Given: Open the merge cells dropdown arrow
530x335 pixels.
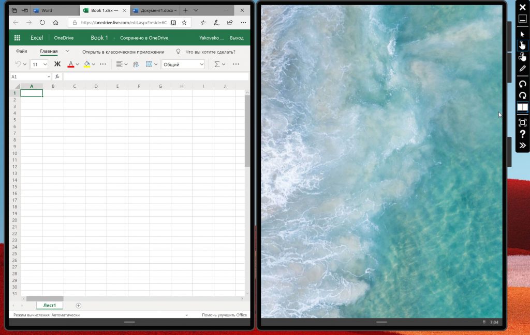Looking at the screenshot, I should click(x=156, y=64).
